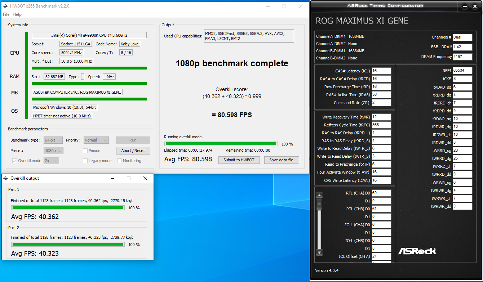
Task: Enable the Monitoring checkbox
Action: pyautogui.click(x=120, y=161)
